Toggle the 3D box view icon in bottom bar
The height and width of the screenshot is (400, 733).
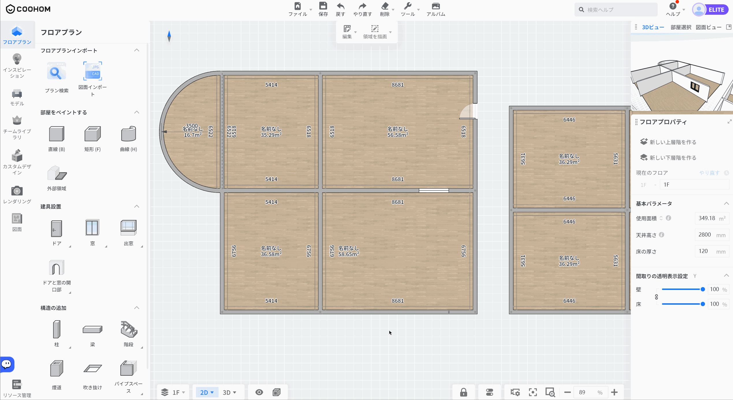277,392
